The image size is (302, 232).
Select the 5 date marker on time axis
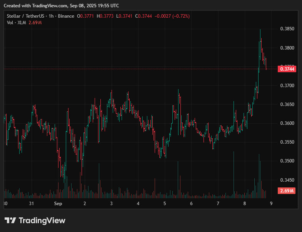click(165, 203)
